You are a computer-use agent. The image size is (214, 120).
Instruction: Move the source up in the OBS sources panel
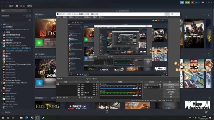(89, 97)
